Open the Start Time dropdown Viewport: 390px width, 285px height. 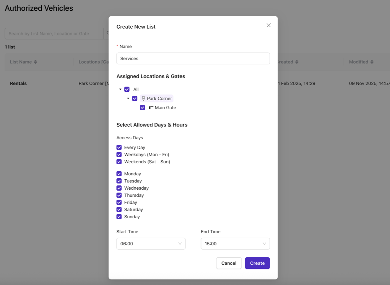tap(151, 244)
